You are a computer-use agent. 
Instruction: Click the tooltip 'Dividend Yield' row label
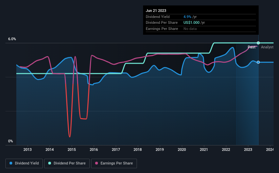pos(158,17)
